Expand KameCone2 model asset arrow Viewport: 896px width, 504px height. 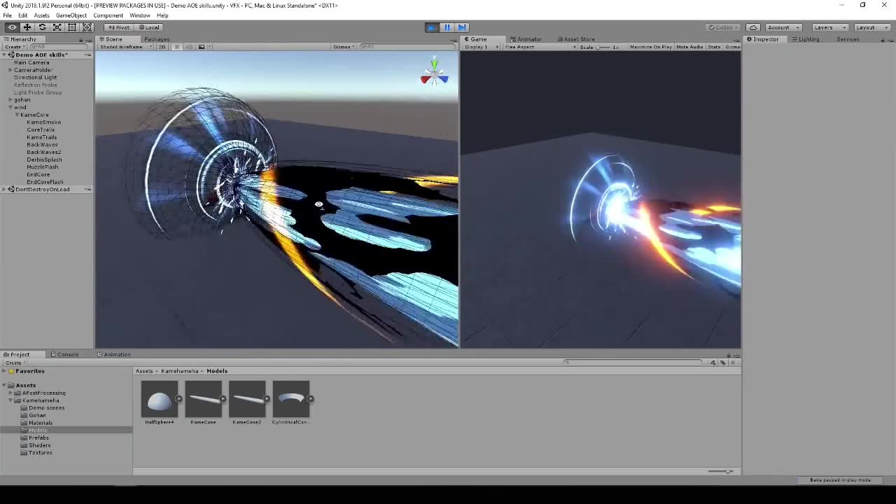click(267, 399)
